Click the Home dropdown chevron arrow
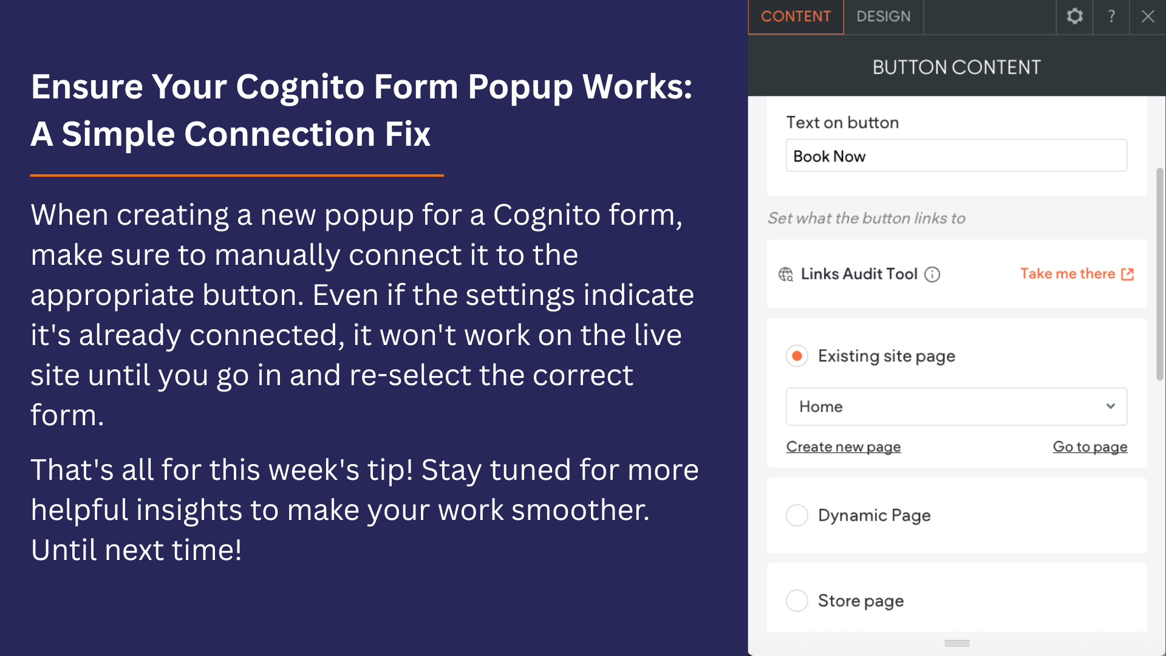Viewport: 1166px width, 656px height. coord(1111,406)
